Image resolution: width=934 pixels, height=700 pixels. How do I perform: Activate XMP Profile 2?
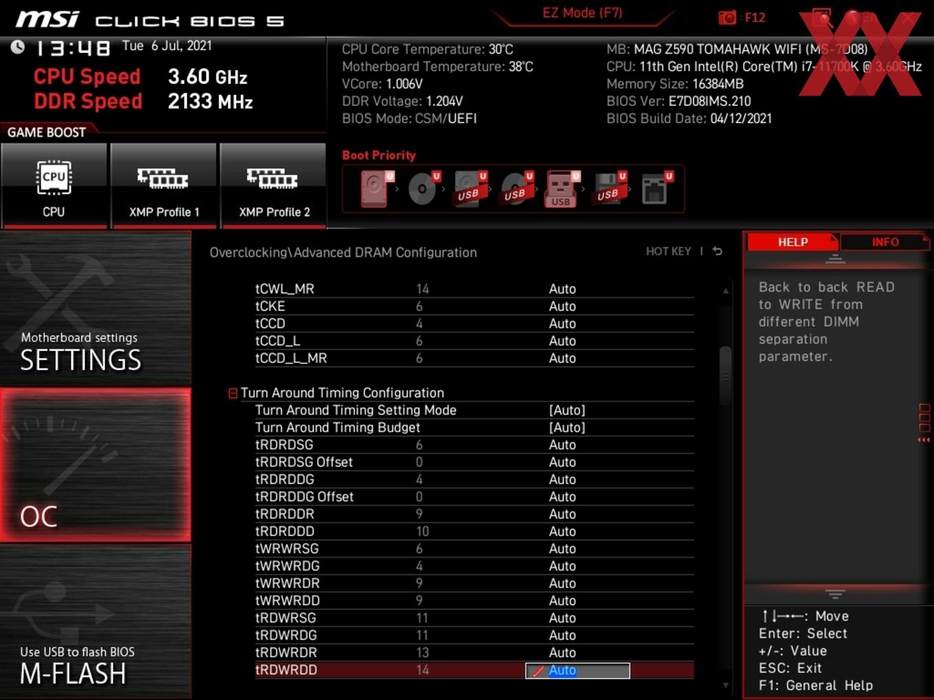(x=273, y=185)
